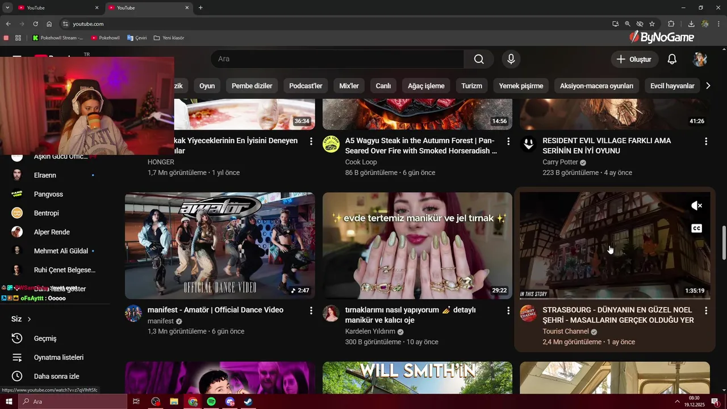Open the Pangvoss subscription
Viewport: 727px width, 409px height.
(x=55, y=194)
